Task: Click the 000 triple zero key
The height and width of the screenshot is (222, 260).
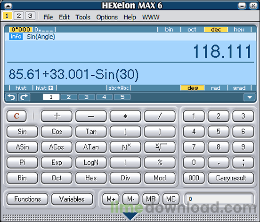Action: coord(194,178)
